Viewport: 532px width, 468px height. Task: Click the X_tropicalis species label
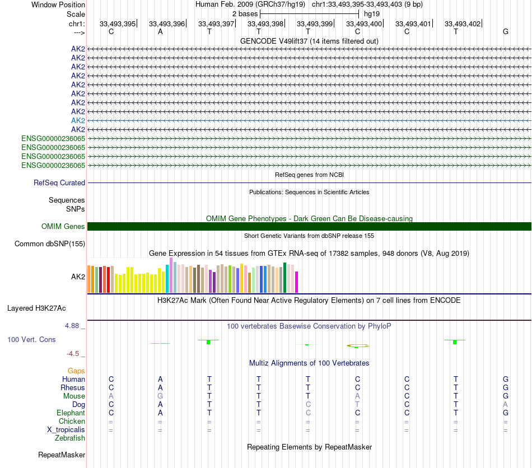click(66, 430)
